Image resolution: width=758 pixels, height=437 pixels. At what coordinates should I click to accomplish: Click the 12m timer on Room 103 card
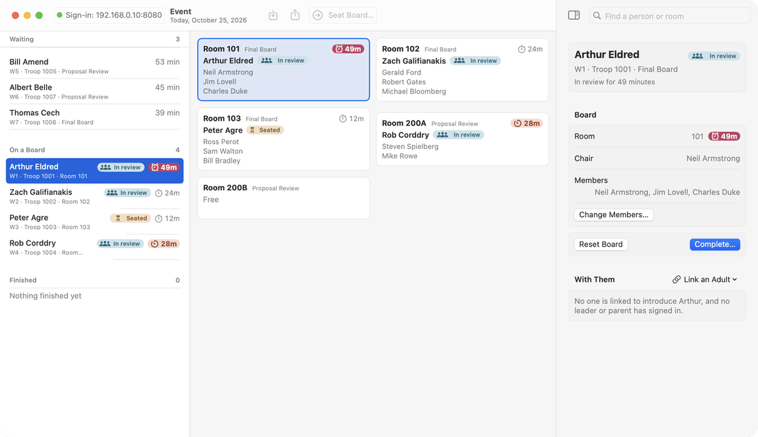[351, 119]
